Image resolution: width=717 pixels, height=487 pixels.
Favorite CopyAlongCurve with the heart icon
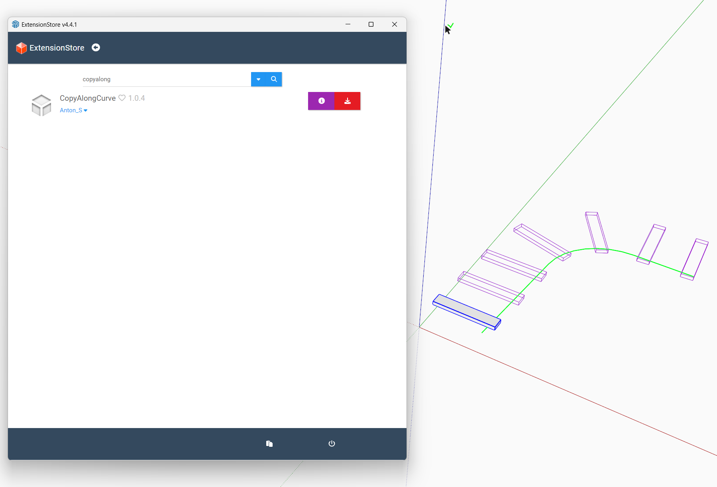coord(122,98)
